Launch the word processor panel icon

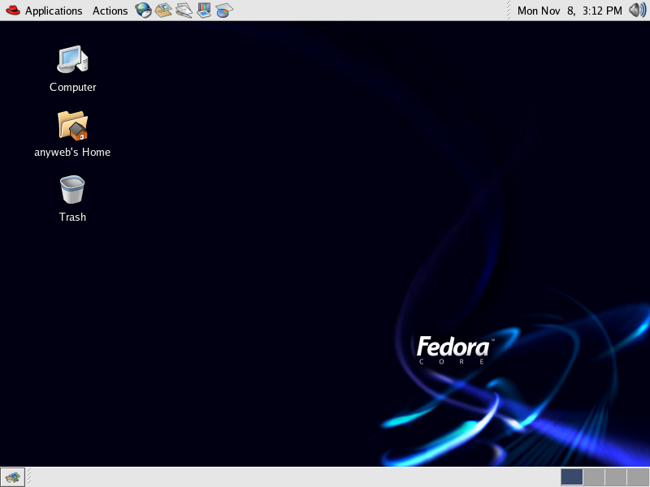click(x=184, y=10)
